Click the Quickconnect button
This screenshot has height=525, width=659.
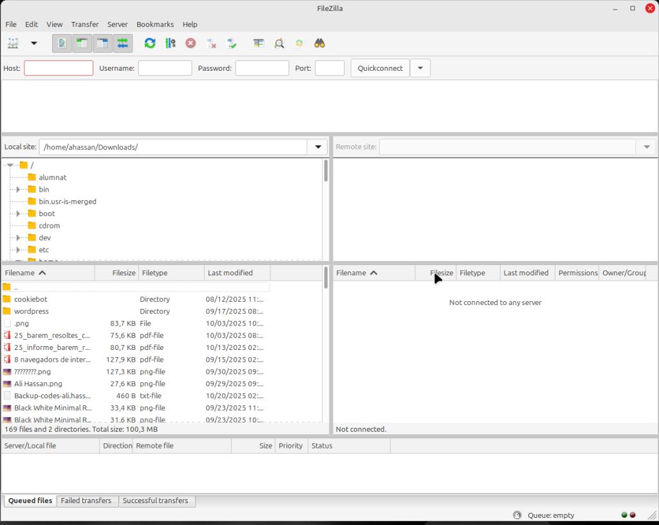pyautogui.click(x=380, y=68)
